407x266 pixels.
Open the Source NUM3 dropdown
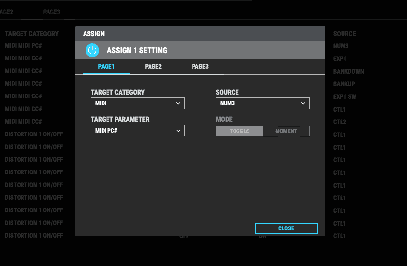pos(263,103)
